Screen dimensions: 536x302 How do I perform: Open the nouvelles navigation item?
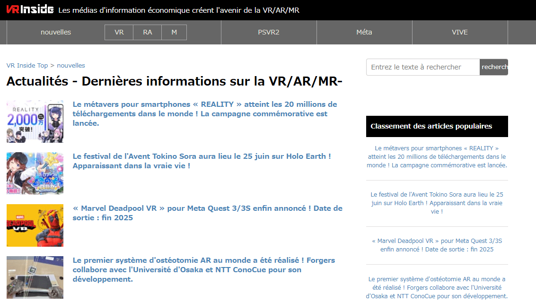point(56,32)
